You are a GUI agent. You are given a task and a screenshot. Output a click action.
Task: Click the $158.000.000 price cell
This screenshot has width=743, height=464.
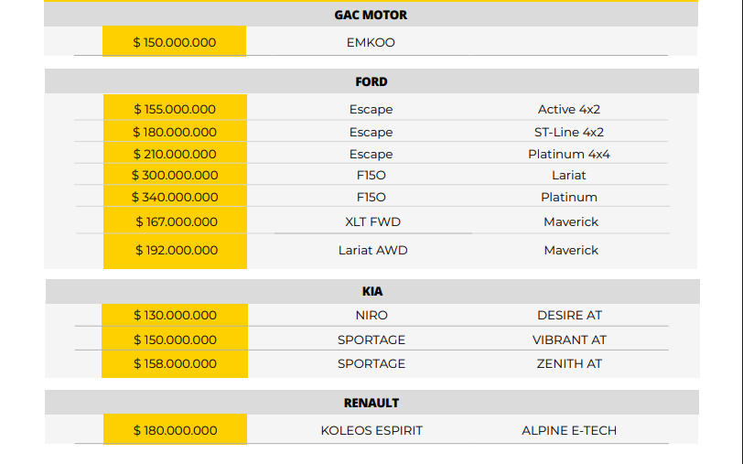pyautogui.click(x=175, y=363)
